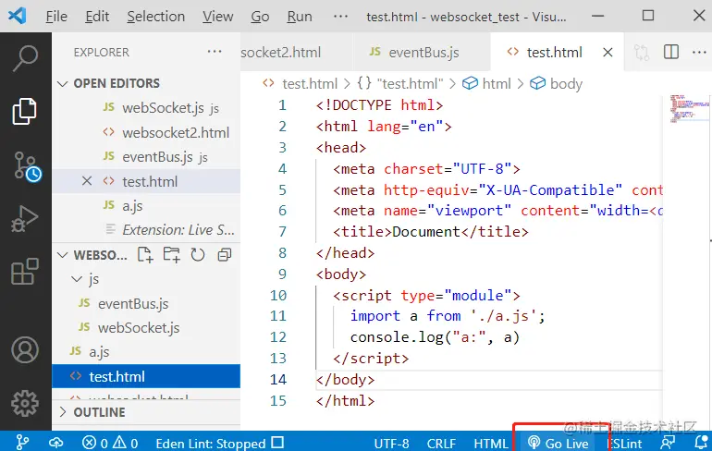Open the File menu
The width and height of the screenshot is (712, 451).
coord(56,17)
